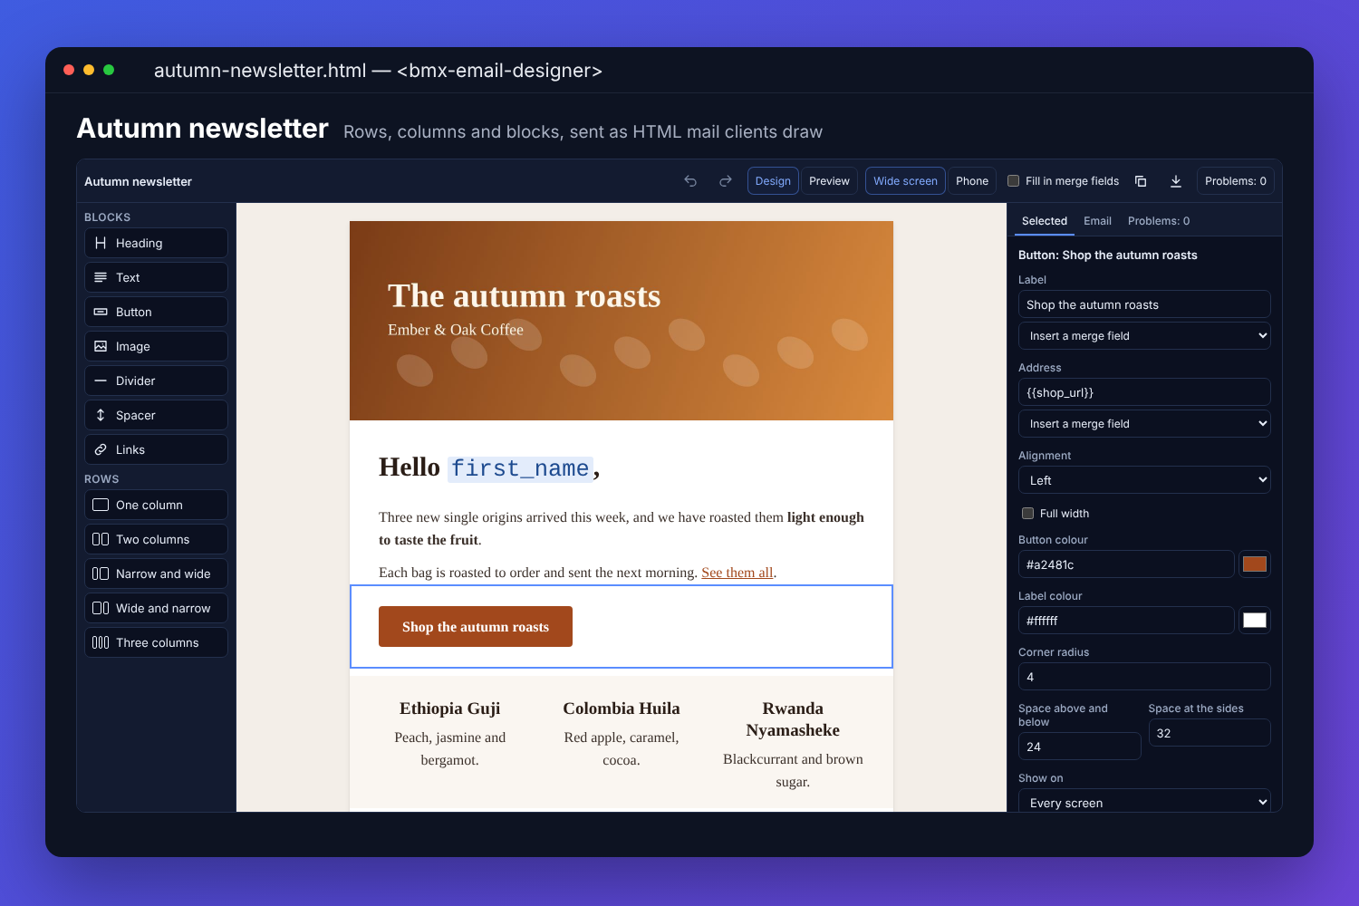This screenshot has height=906, width=1359.
Task: Click the Label text field
Action: [x=1144, y=304]
